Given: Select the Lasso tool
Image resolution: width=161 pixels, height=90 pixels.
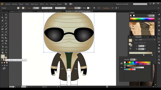Looking at the screenshot, I should 6,18.
